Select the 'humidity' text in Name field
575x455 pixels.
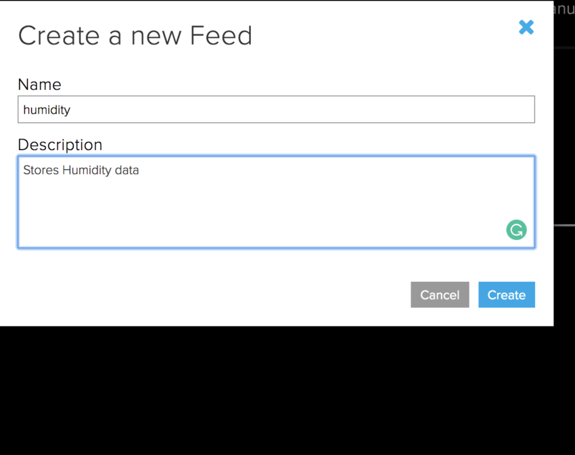click(46, 109)
